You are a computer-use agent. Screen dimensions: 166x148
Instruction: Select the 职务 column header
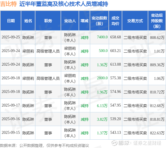coord(48,21)
